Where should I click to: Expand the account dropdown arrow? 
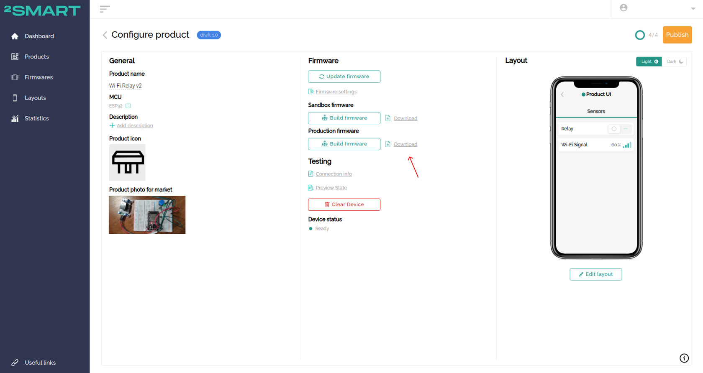point(693,8)
